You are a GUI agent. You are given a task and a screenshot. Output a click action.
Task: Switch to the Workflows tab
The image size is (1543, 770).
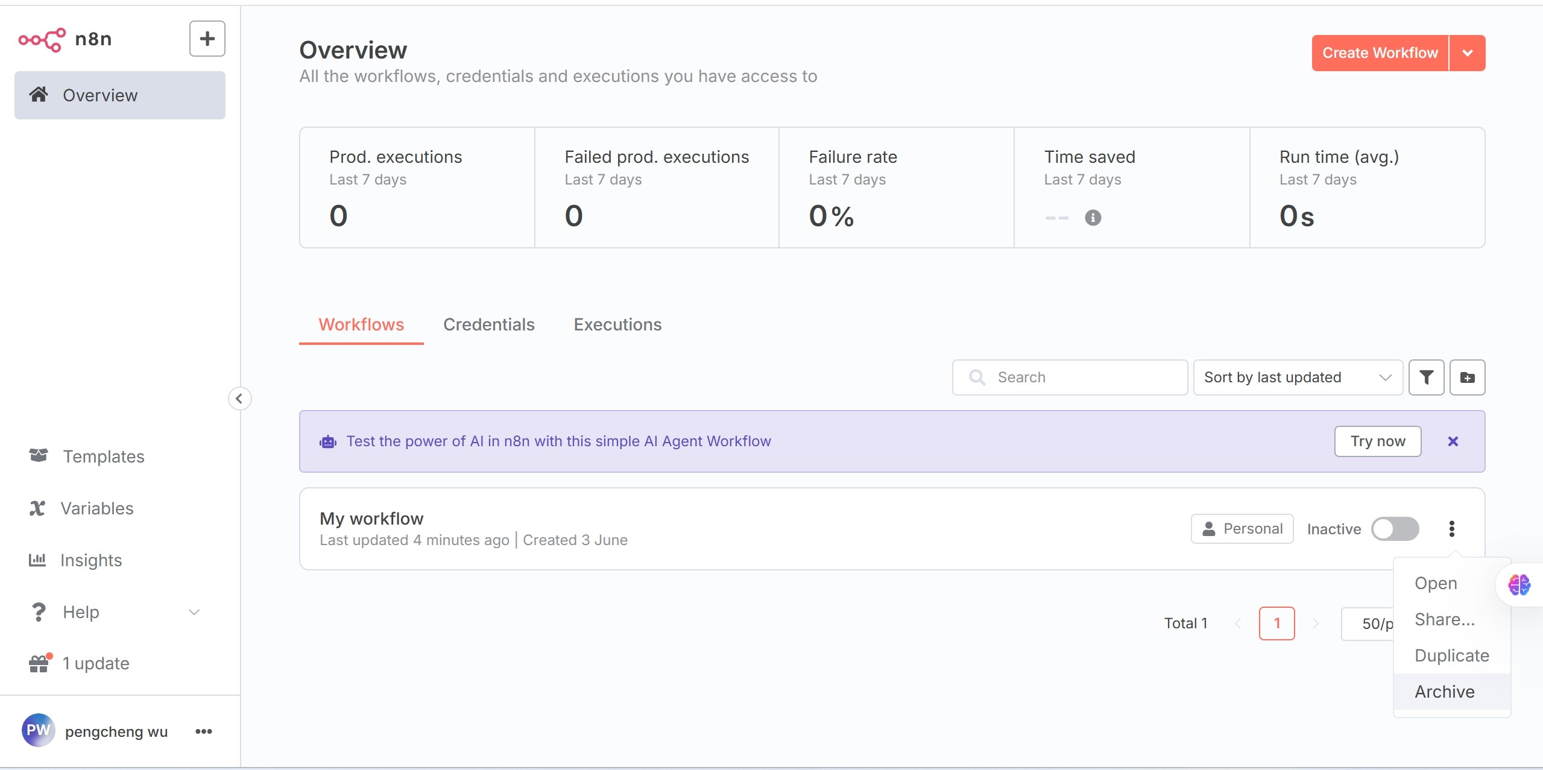(x=361, y=324)
